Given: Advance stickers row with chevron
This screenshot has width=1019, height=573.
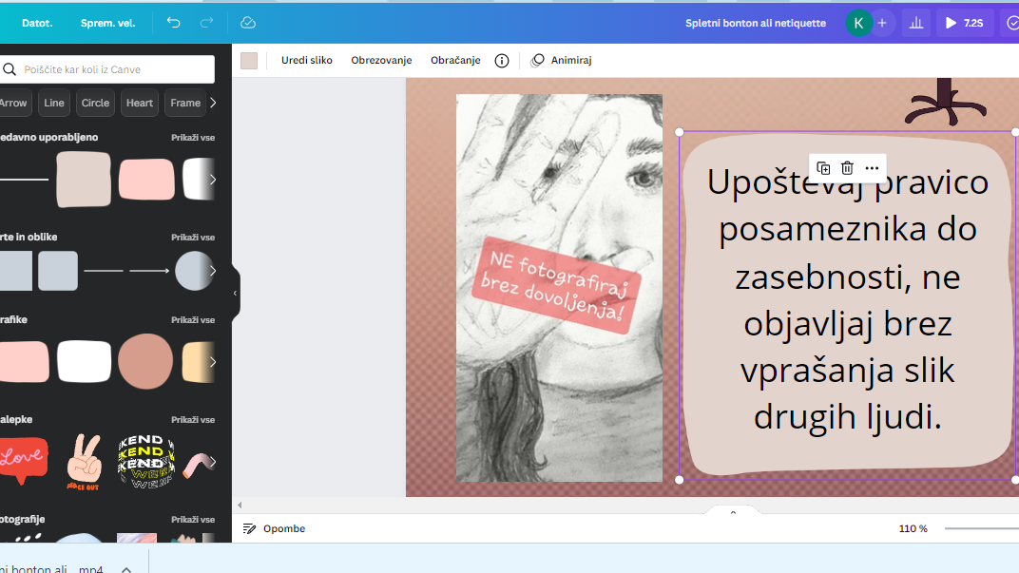Looking at the screenshot, I should [x=213, y=462].
